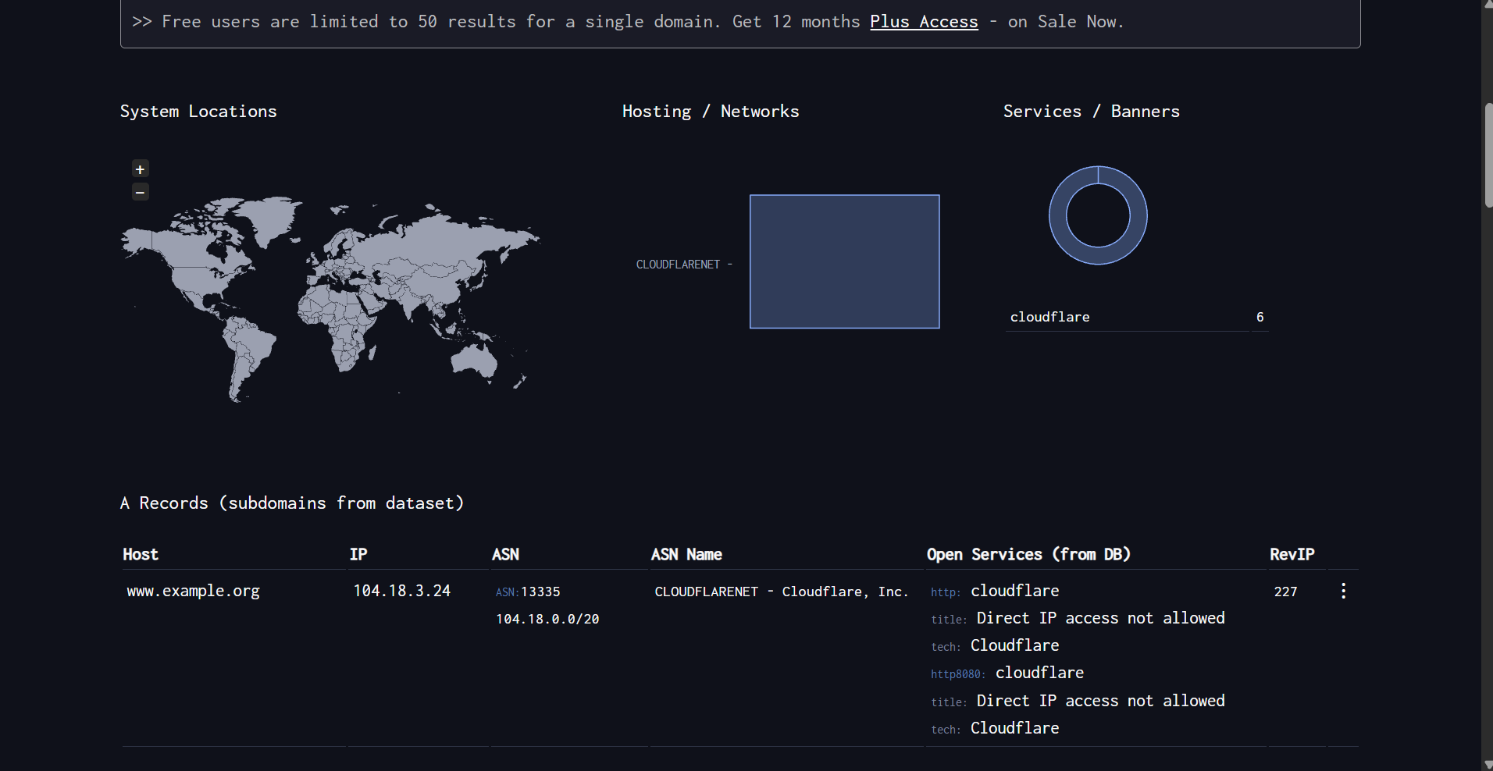Click the http8080 service label

pyautogui.click(x=957, y=674)
